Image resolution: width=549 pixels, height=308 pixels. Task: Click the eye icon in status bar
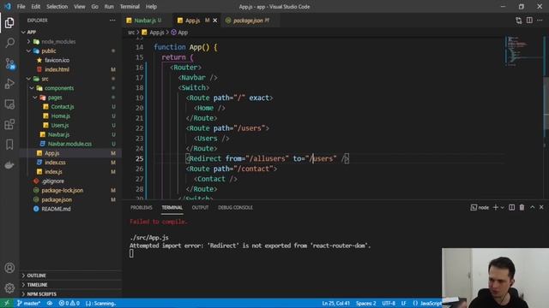pyautogui.click(x=50, y=303)
